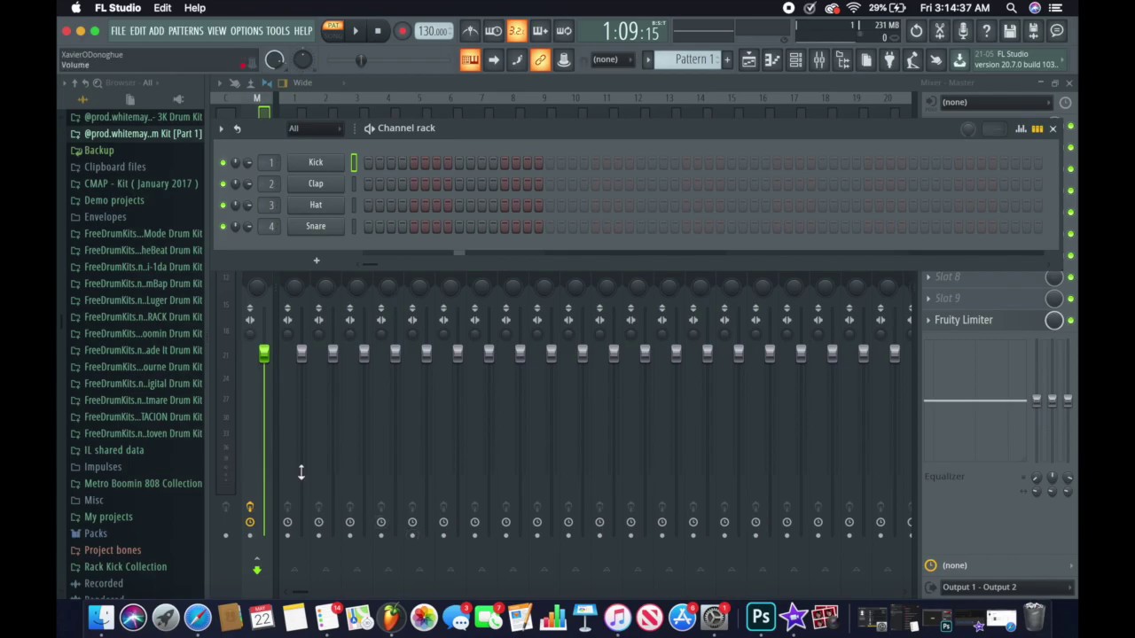This screenshot has width=1135, height=638.
Task: Click the browser files tab icon
Action: 130,99
